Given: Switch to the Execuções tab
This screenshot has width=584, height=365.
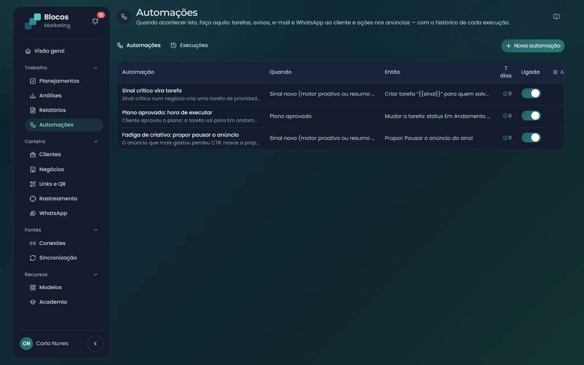Looking at the screenshot, I should coord(189,45).
